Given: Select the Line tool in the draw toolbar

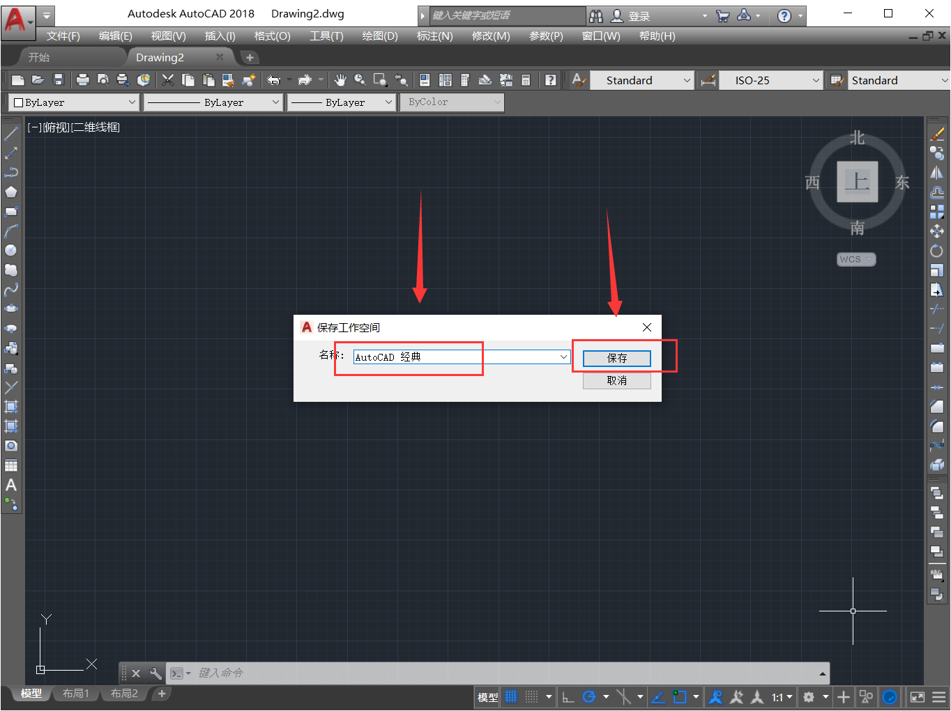Looking at the screenshot, I should (11, 133).
